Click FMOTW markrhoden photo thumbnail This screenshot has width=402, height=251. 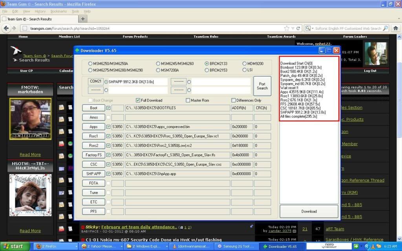pyautogui.click(x=31, y=119)
